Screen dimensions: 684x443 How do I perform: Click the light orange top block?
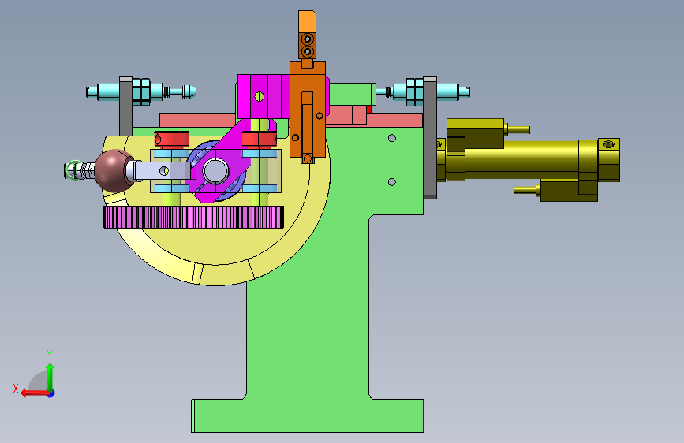click(307, 21)
